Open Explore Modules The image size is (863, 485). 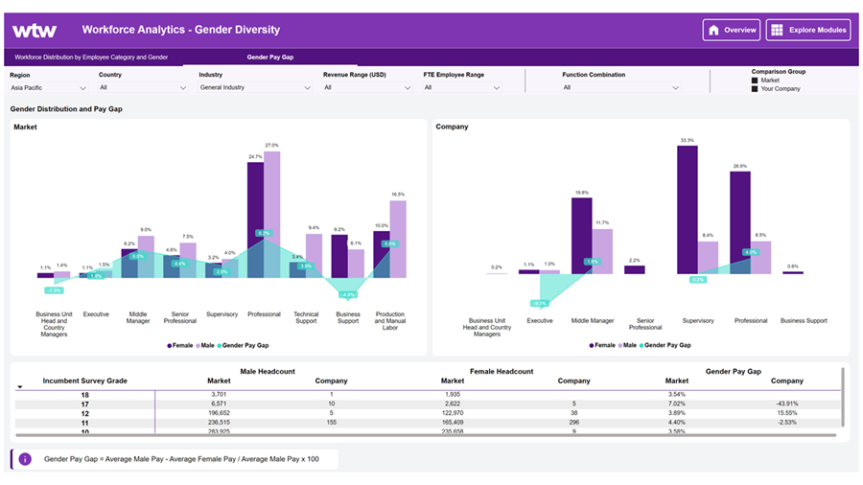click(808, 31)
